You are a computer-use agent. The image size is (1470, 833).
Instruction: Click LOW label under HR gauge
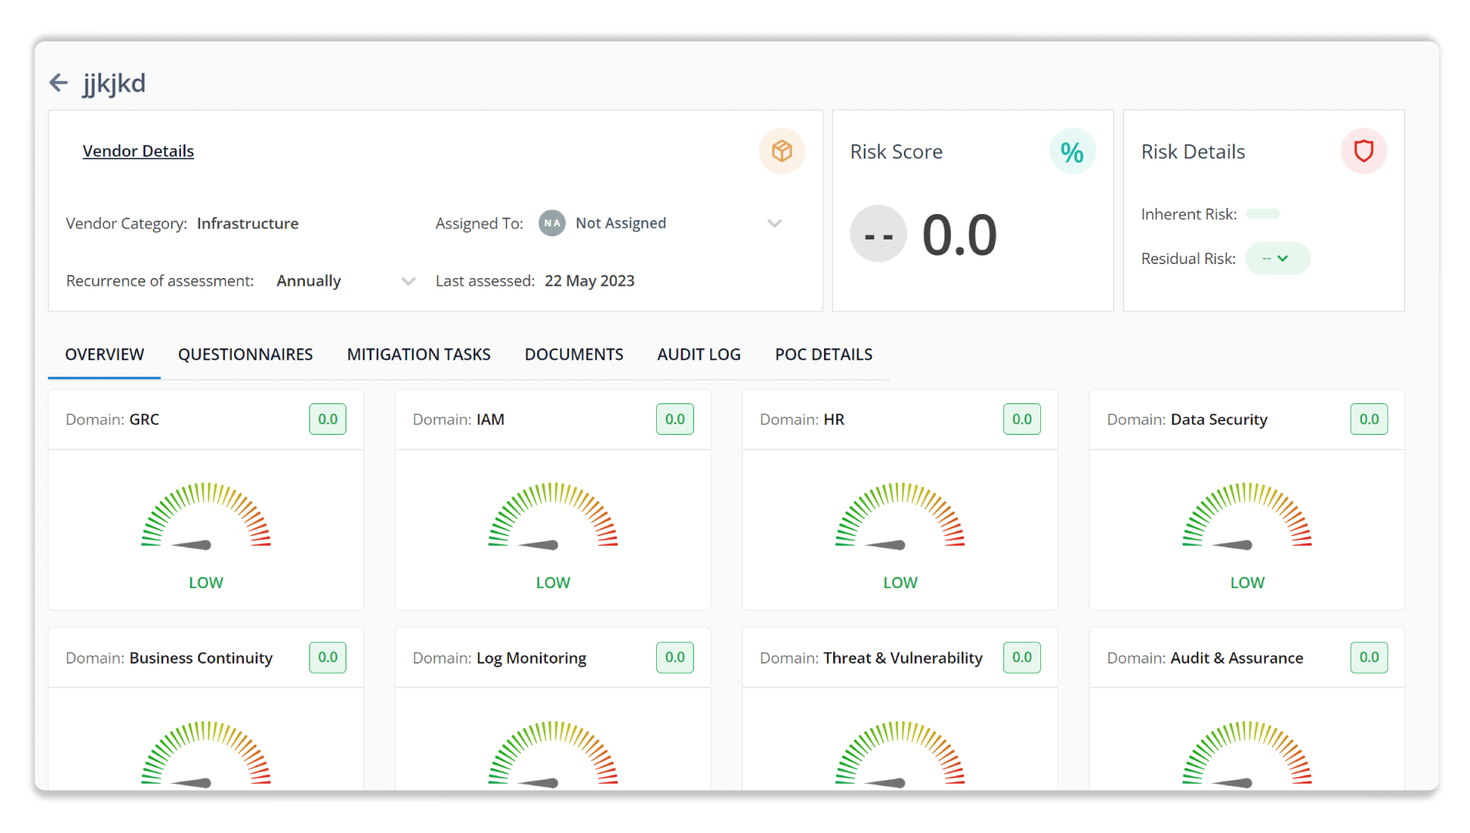point(900,583)
